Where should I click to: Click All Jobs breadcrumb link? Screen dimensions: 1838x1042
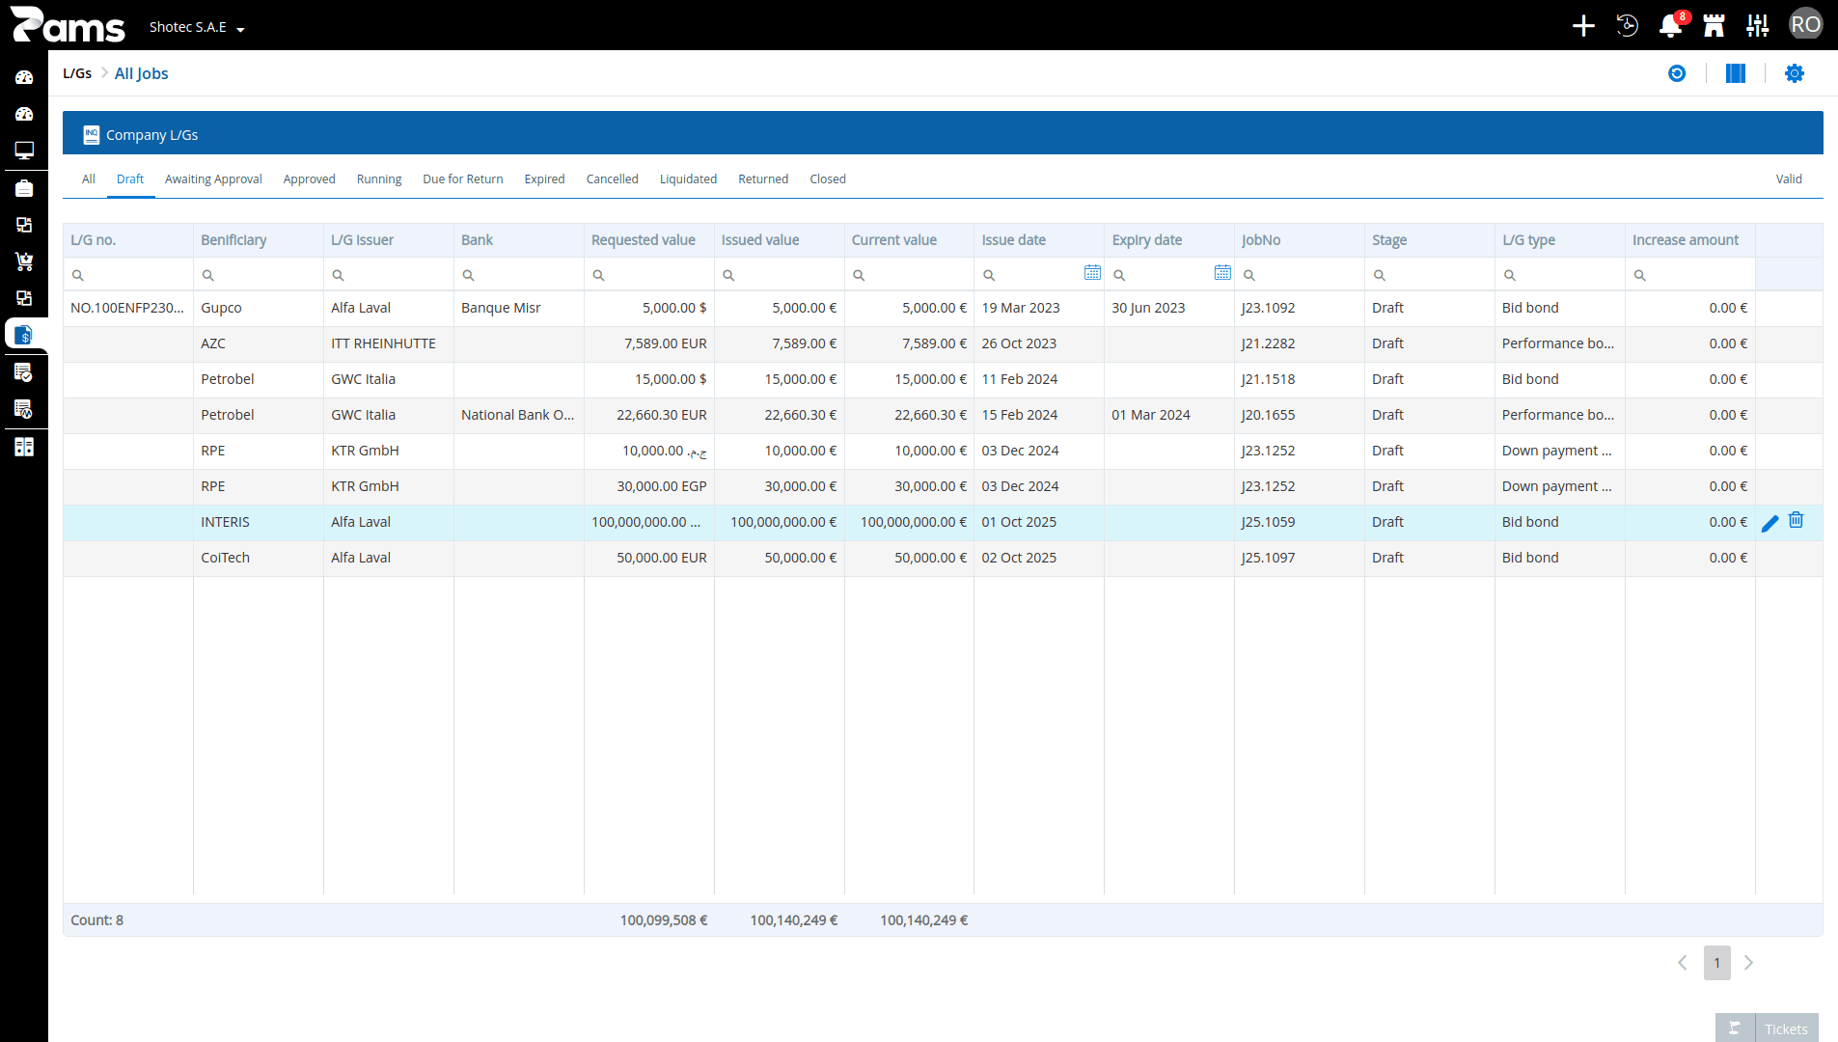click(141, 73)
